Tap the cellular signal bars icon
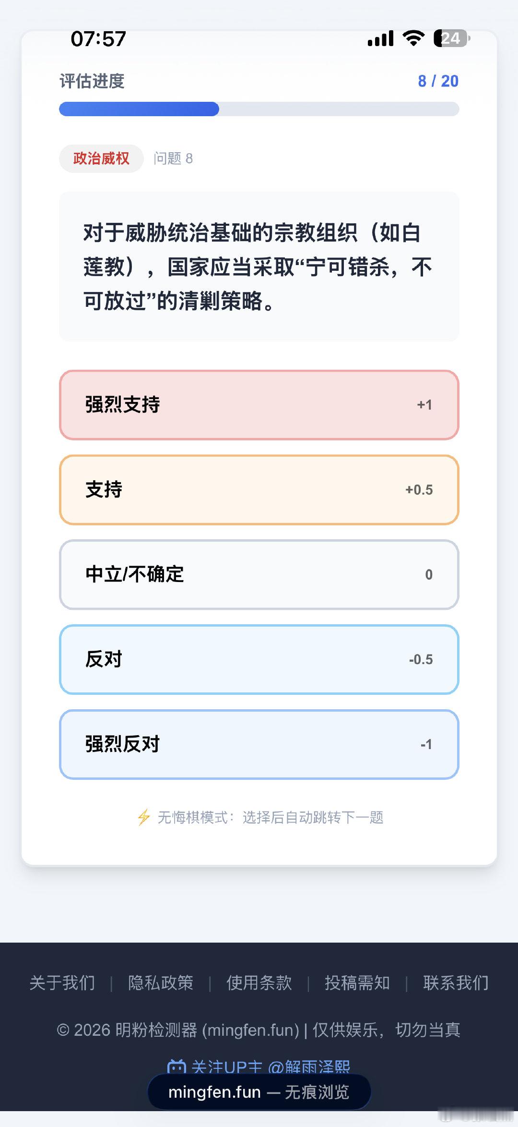Image resolution: width=518 pixels, height=1127 pixels. (381, 38)
